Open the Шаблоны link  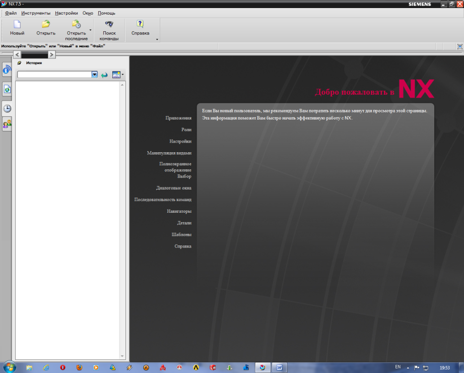pos(181,234)
